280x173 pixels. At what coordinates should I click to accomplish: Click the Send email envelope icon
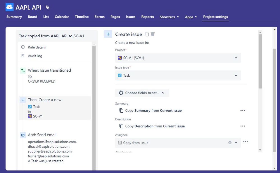(23, 135)
